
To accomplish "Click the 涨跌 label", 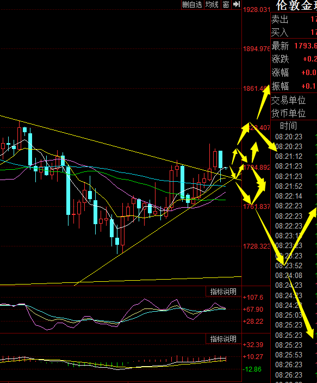I will pos(280,59).
